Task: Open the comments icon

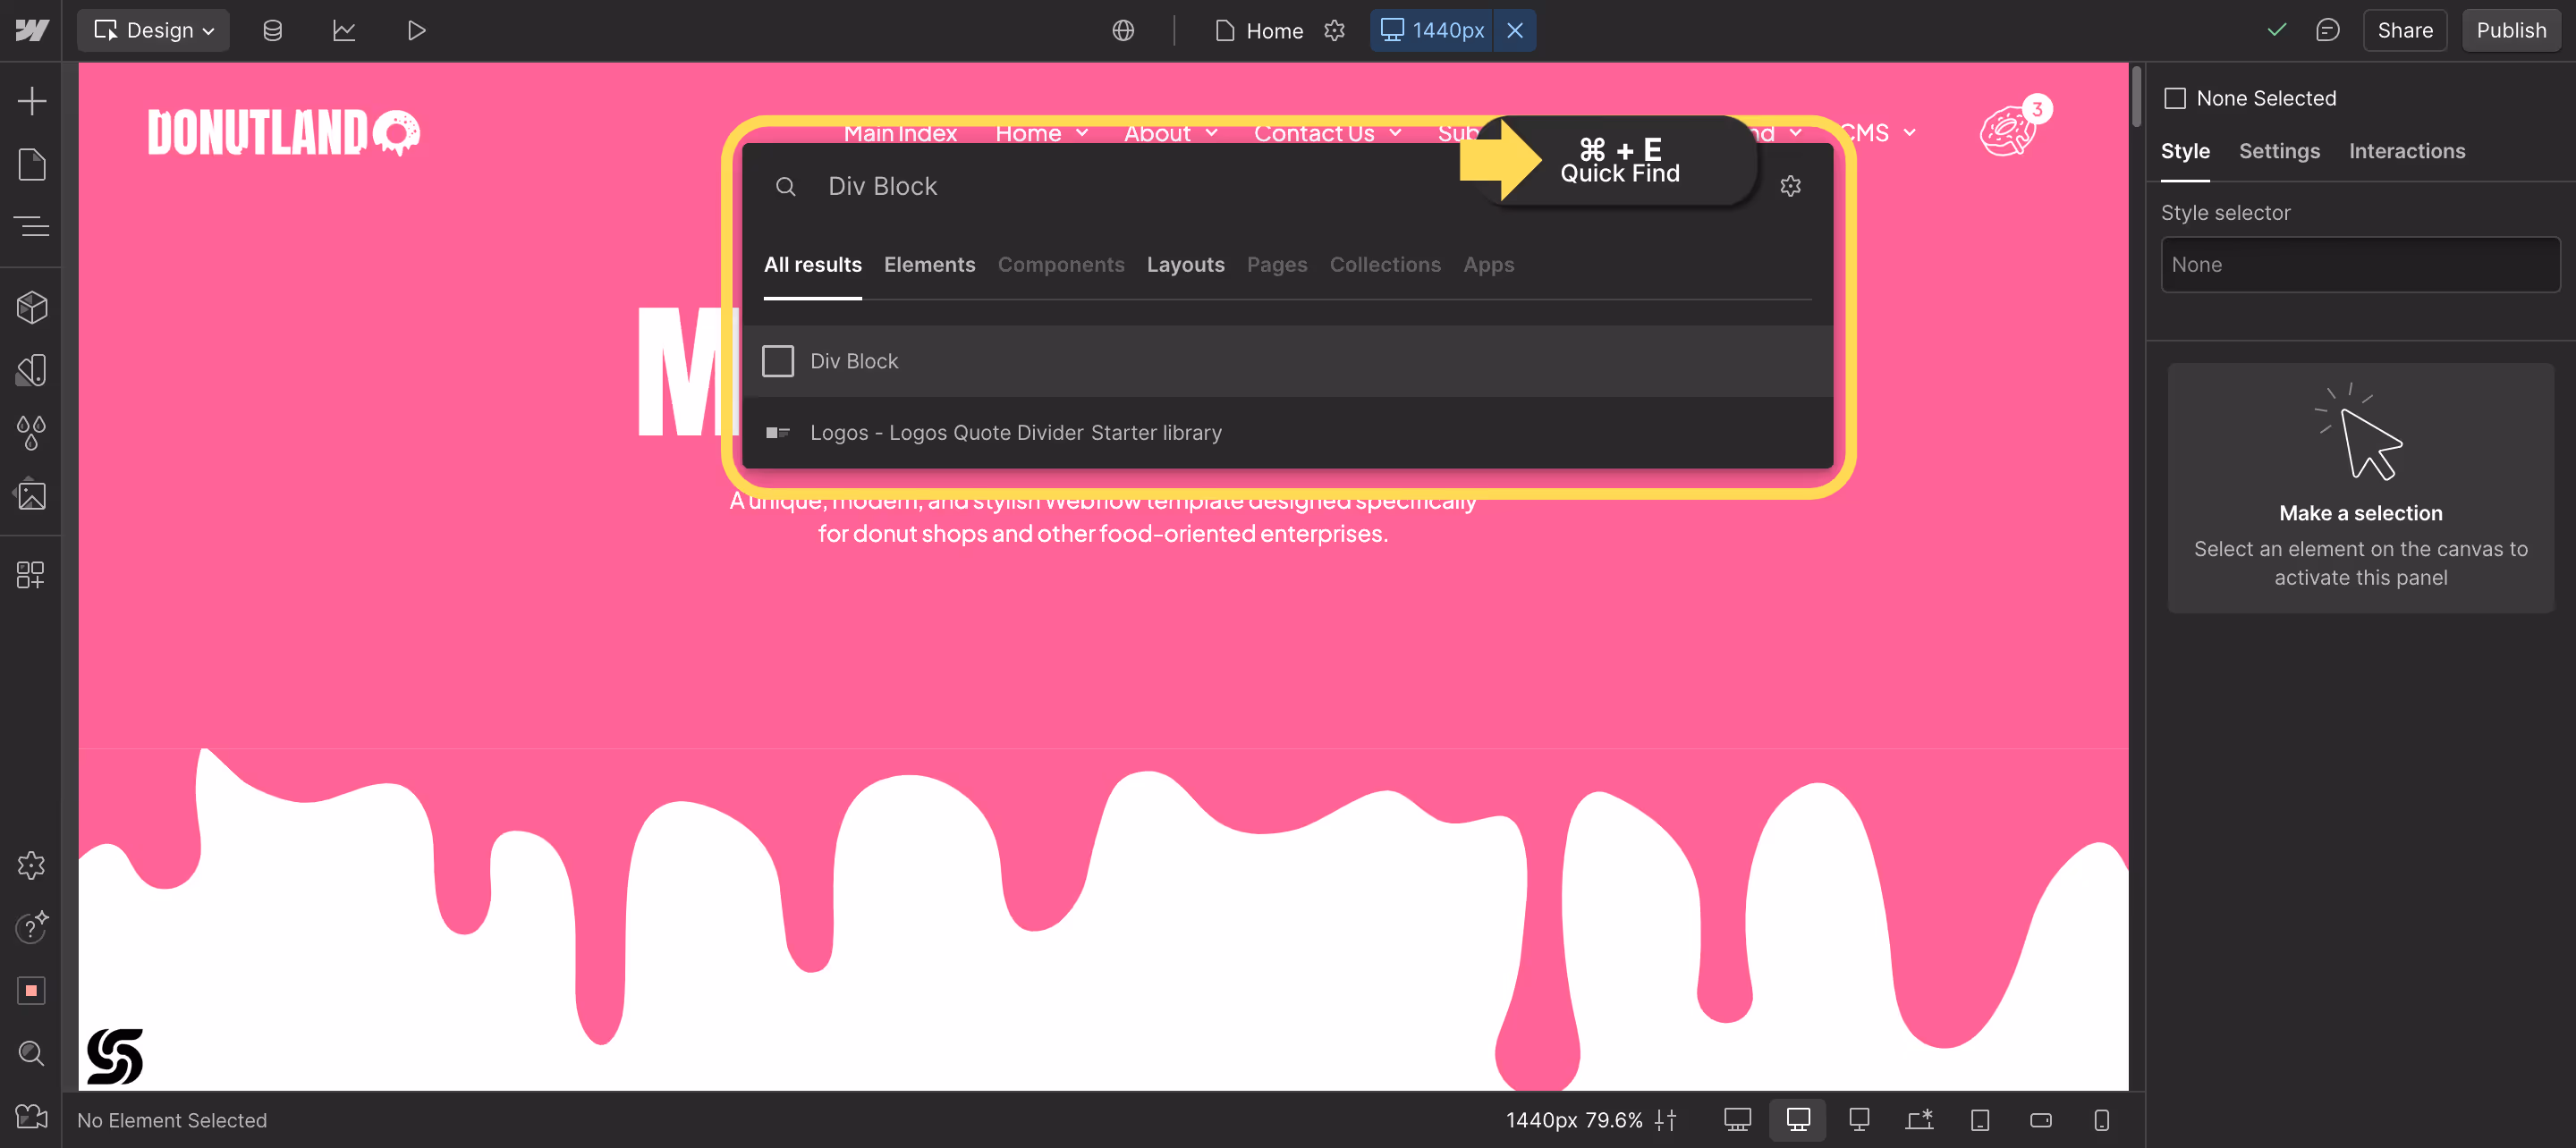Action: [2328, 30]
